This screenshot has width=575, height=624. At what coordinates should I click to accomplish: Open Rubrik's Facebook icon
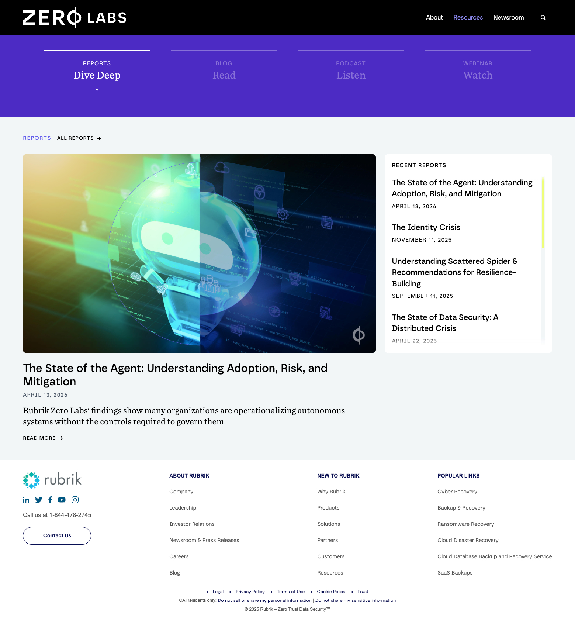tap(50, 500)
